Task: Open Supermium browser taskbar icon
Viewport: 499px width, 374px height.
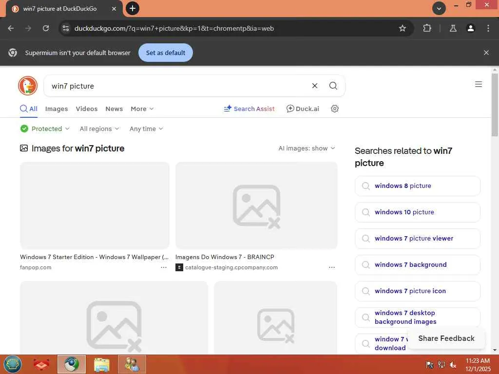Action: [x=72, y=364]
